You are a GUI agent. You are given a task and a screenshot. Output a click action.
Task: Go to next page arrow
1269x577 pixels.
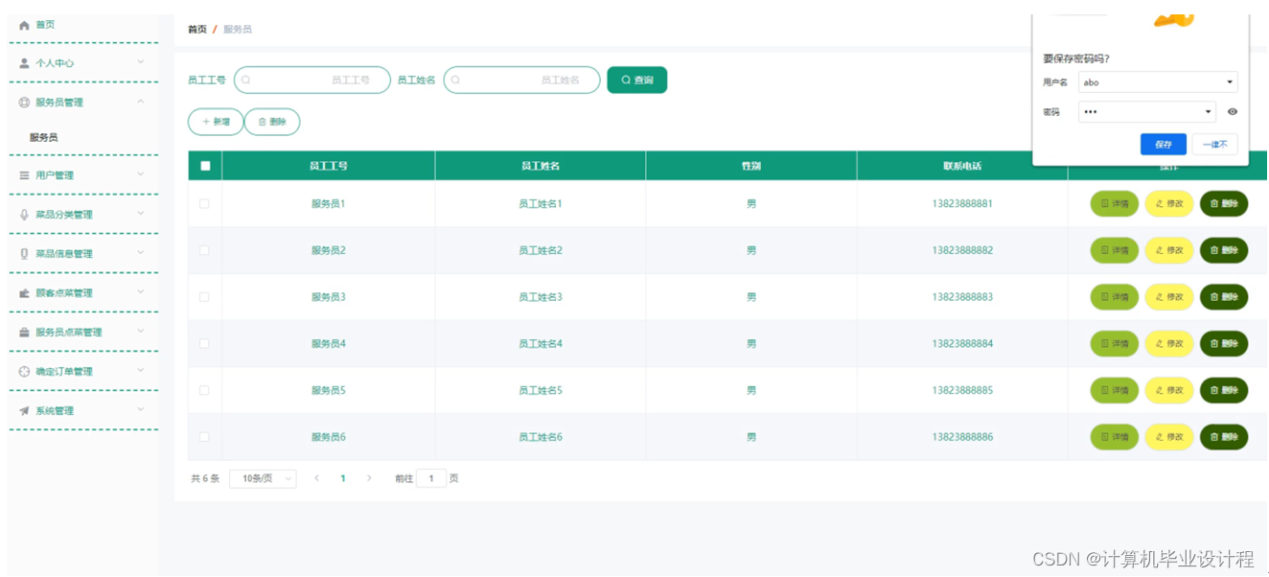pyautogui.click(x=369, y=478)
